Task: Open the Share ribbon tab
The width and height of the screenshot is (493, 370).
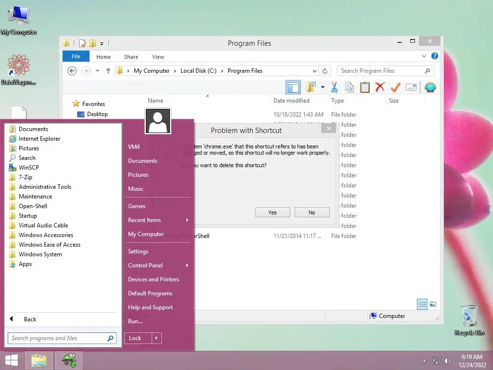Action: click(x=131, y=57)
